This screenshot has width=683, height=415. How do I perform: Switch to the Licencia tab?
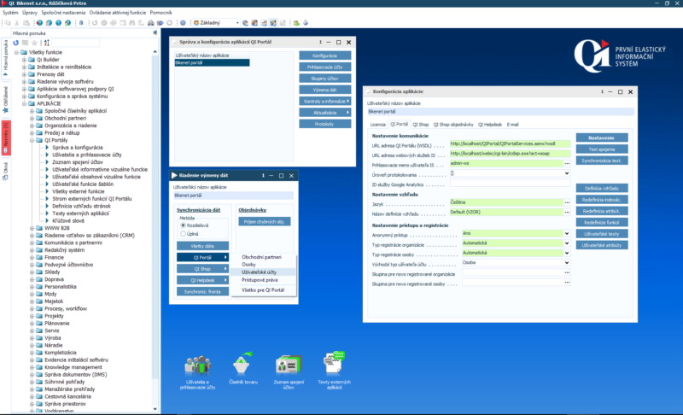coord(377,125)
